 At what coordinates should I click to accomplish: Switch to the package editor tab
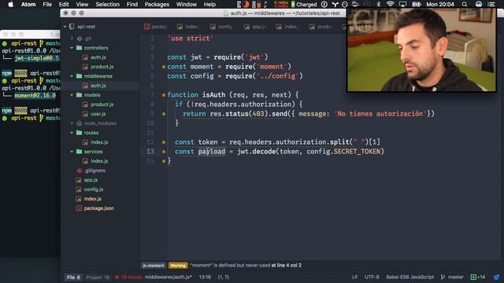(155, 27)
